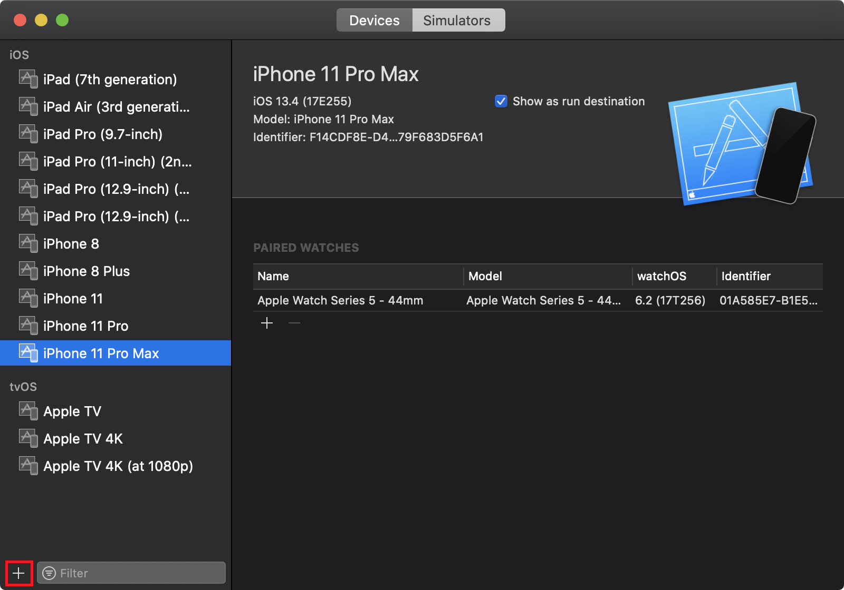
Task: Remove paired watch with minus icon
Action: [294, 323]
